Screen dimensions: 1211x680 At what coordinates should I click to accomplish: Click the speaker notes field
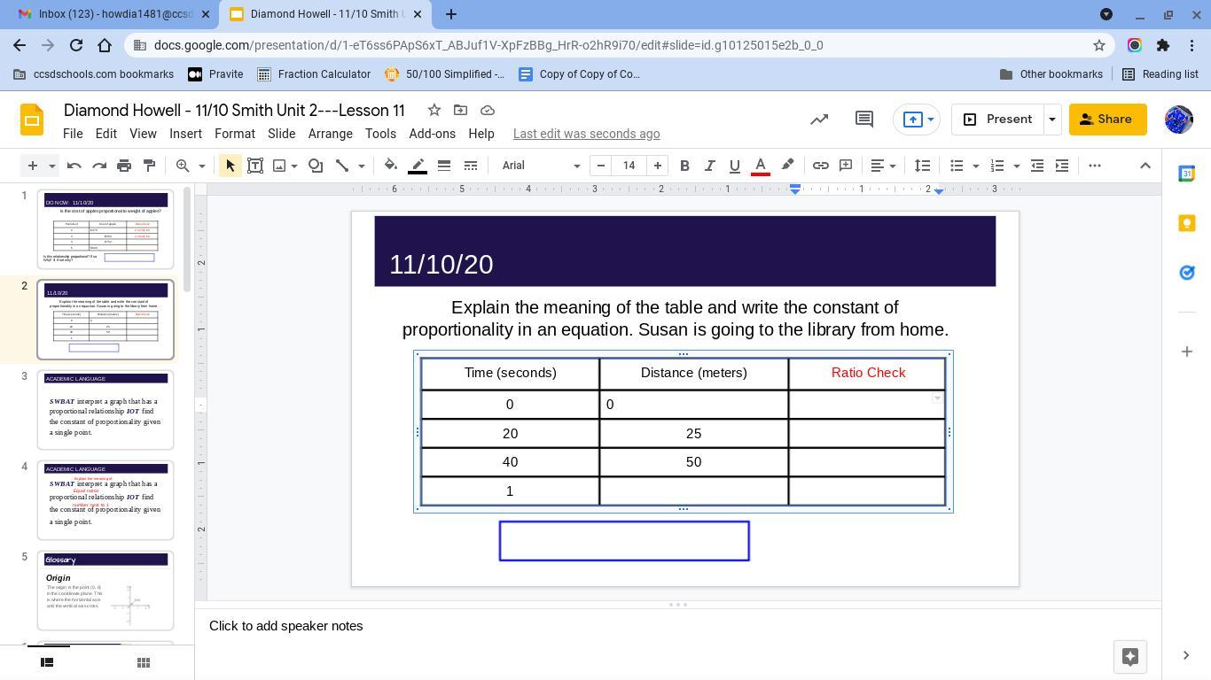pos(678,626)
